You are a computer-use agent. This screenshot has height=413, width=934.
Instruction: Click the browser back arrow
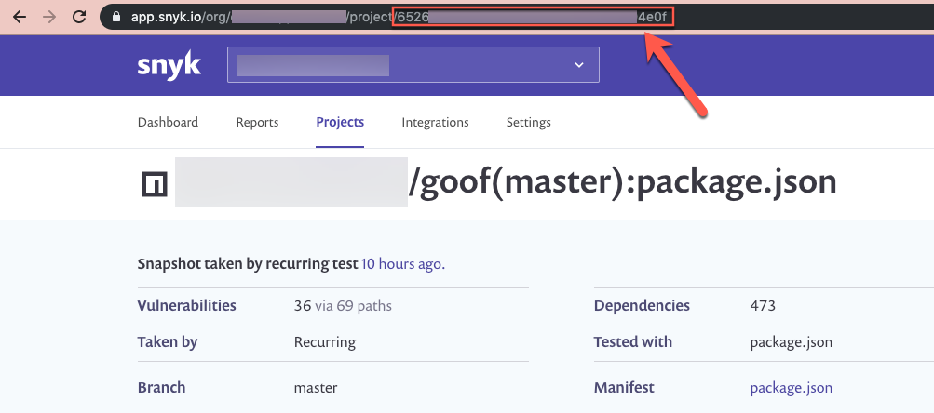pos(20,17)
